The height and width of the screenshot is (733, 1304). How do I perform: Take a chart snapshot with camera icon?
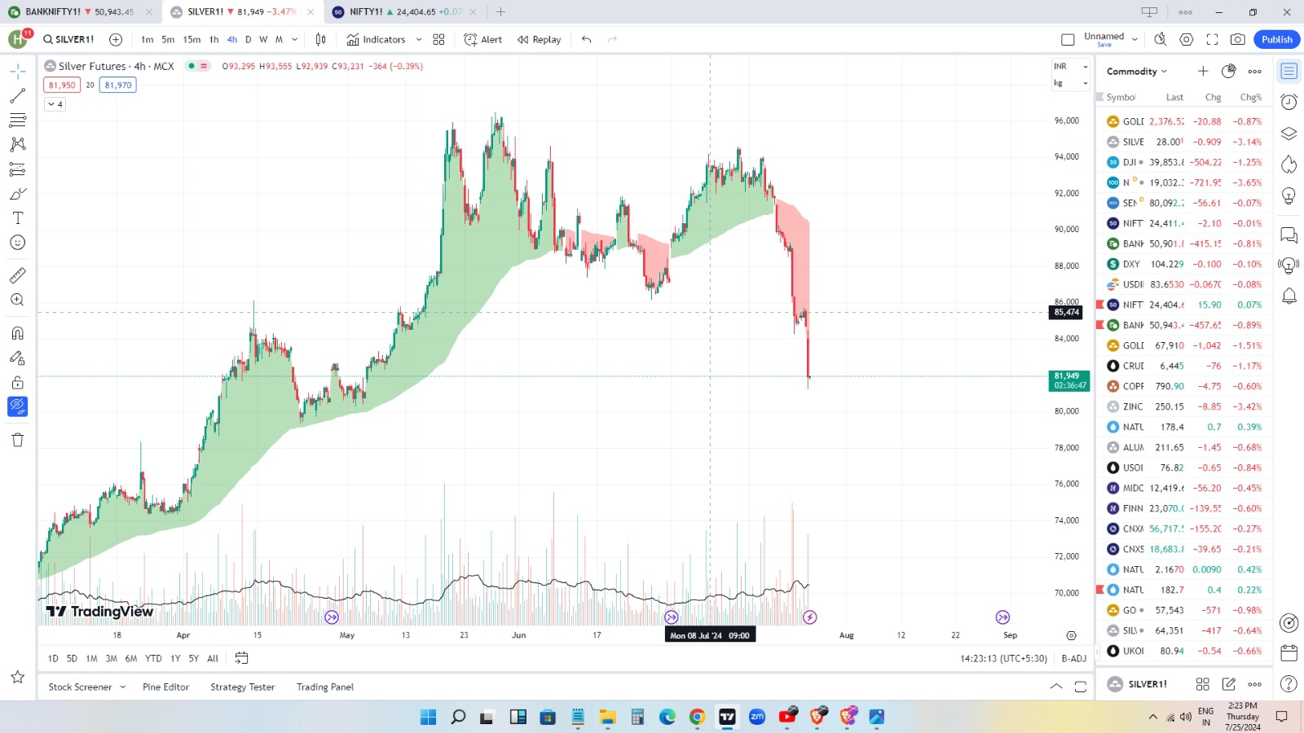pyautogui.click(x=1237, y=39)
